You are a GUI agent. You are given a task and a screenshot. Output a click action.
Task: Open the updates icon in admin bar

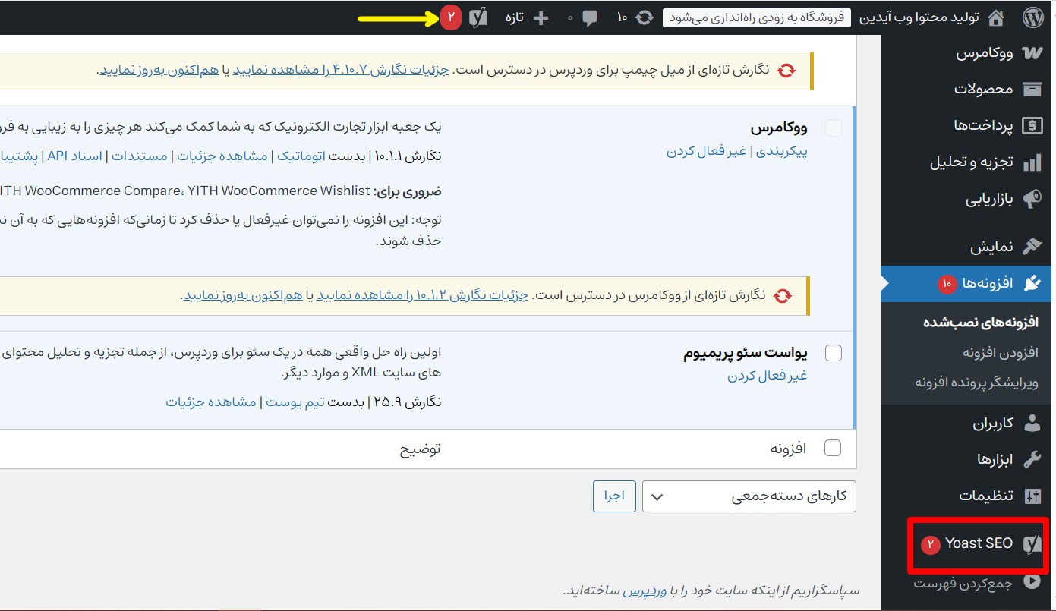click(x=644, y=17)
